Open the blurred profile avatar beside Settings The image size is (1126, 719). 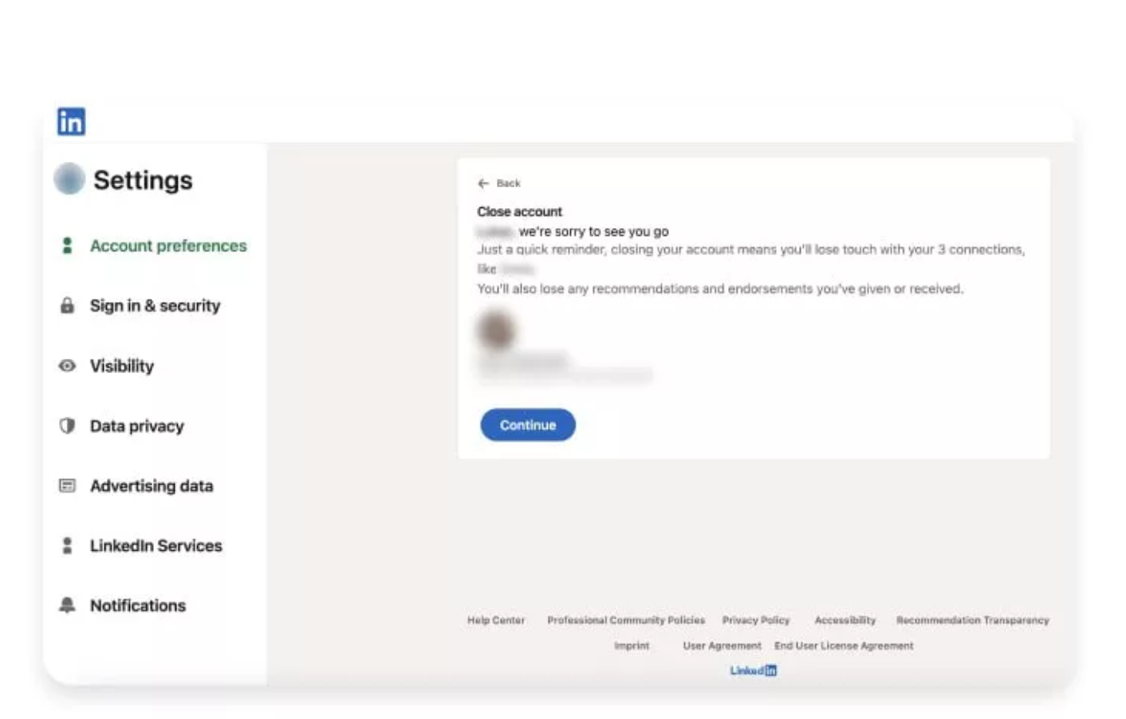[x=69, y=179]
